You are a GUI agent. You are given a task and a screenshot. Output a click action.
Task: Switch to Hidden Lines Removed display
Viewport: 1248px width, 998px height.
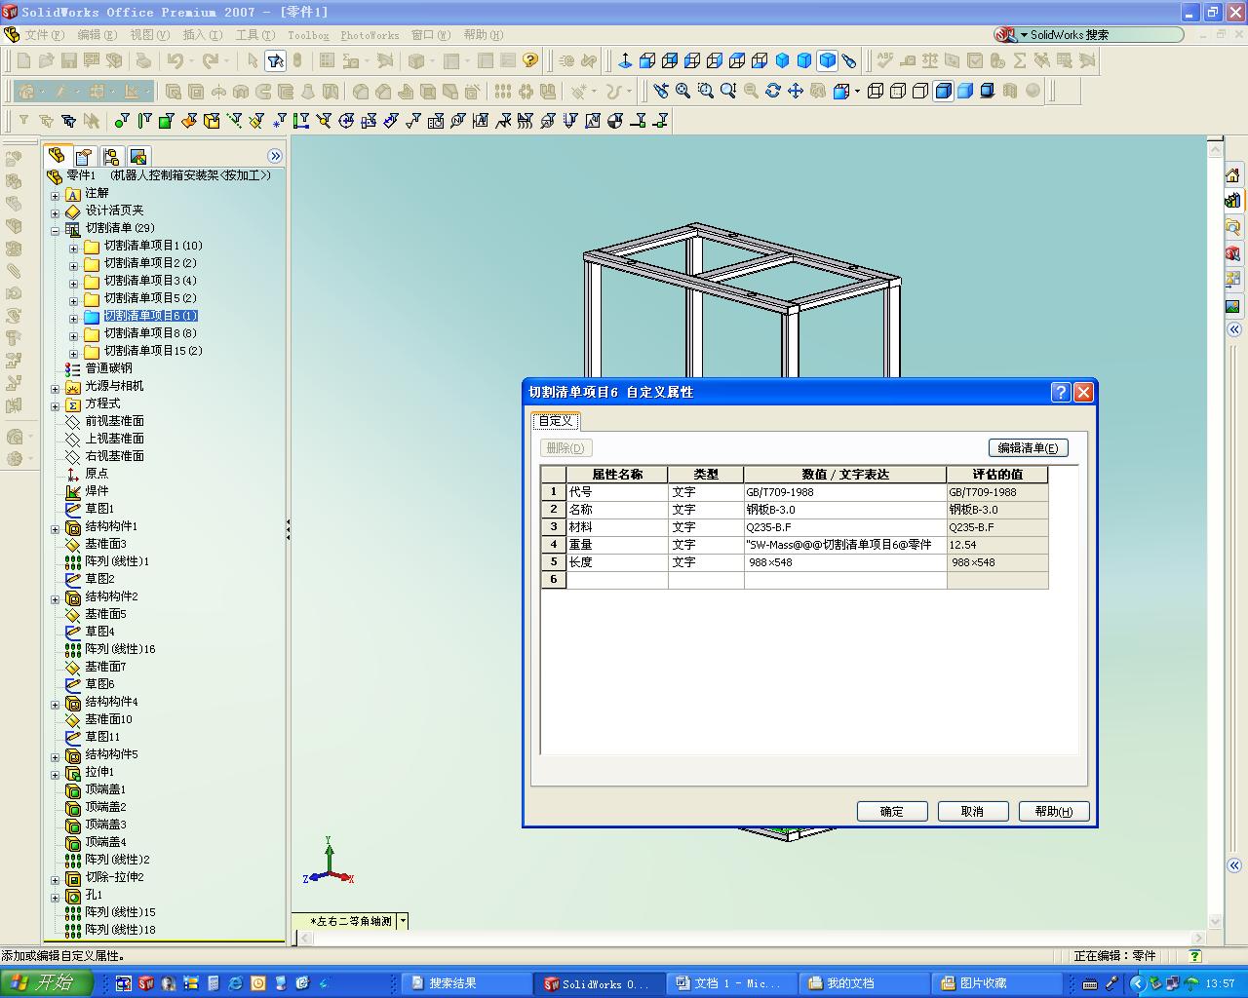920,91
